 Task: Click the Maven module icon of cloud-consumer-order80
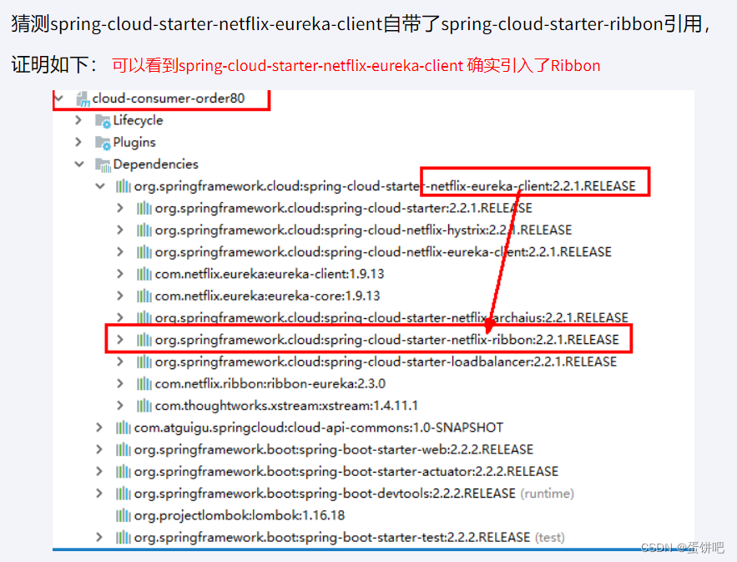tap(83, 99)
